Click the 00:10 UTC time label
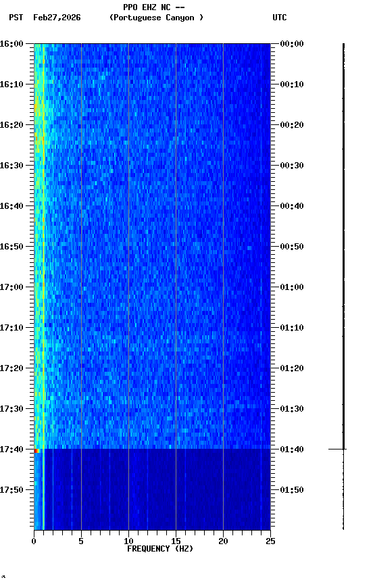 (292, 84)
